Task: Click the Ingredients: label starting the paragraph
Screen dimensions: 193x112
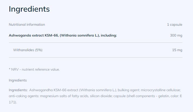Action: coord(18,90)
